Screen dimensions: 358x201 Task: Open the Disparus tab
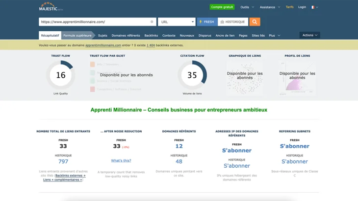(x=205, y=36)
